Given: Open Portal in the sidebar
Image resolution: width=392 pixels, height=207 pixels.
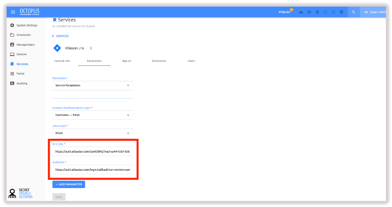Looking at the screenshot, I should [20, 74].
